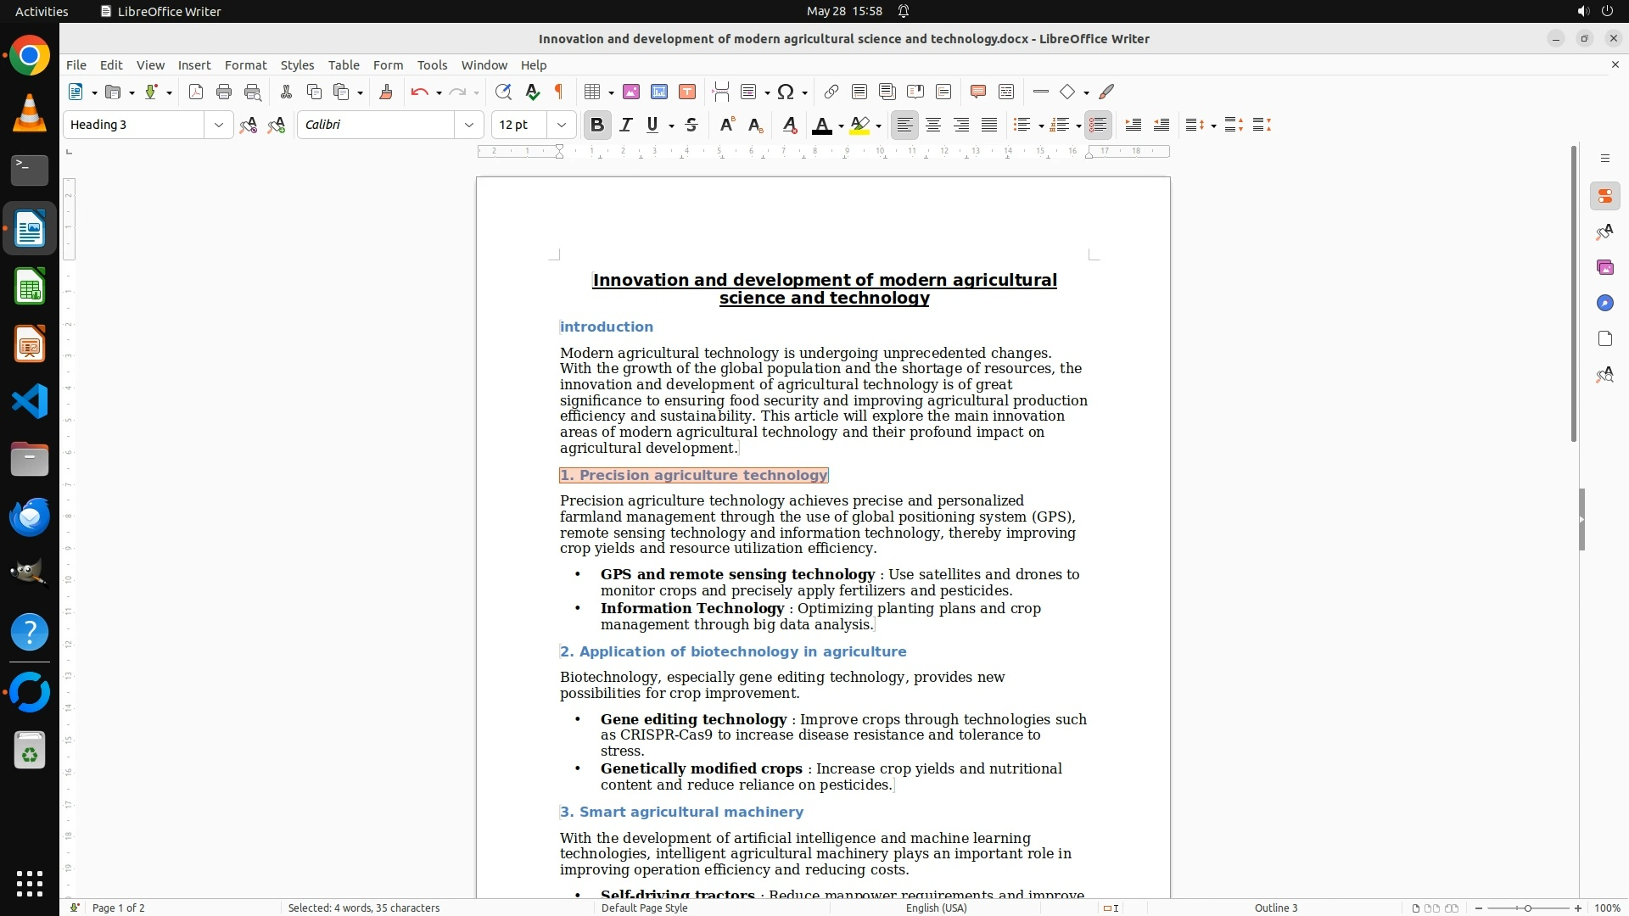Image resolution: width=1629 pixels, height=916 pixels.
Task: Click the English (USA) language field
Action: pyautogui.click(x=936, y=908)
